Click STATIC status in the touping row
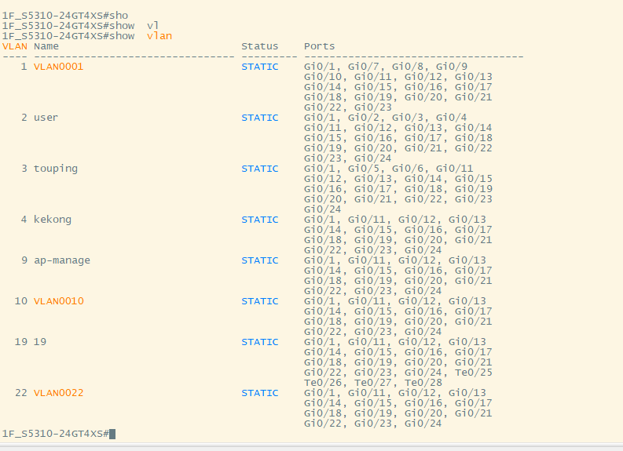The width and height of the screenshot is (623, 451). point(260,169)
